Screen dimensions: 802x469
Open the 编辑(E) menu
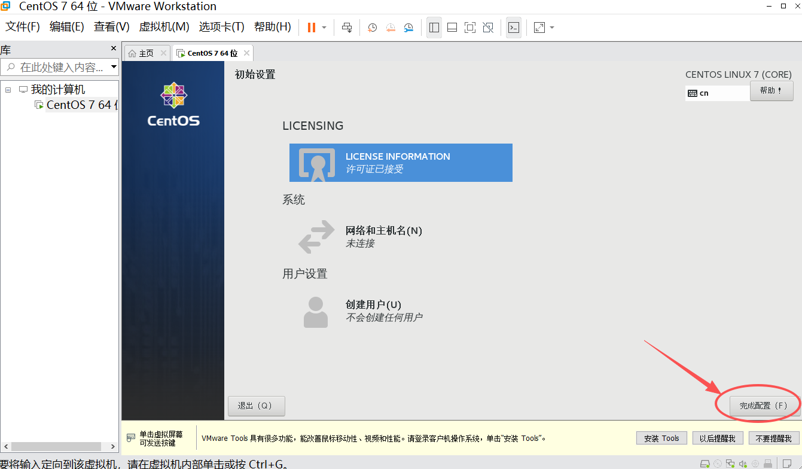(x=67, y=27)
